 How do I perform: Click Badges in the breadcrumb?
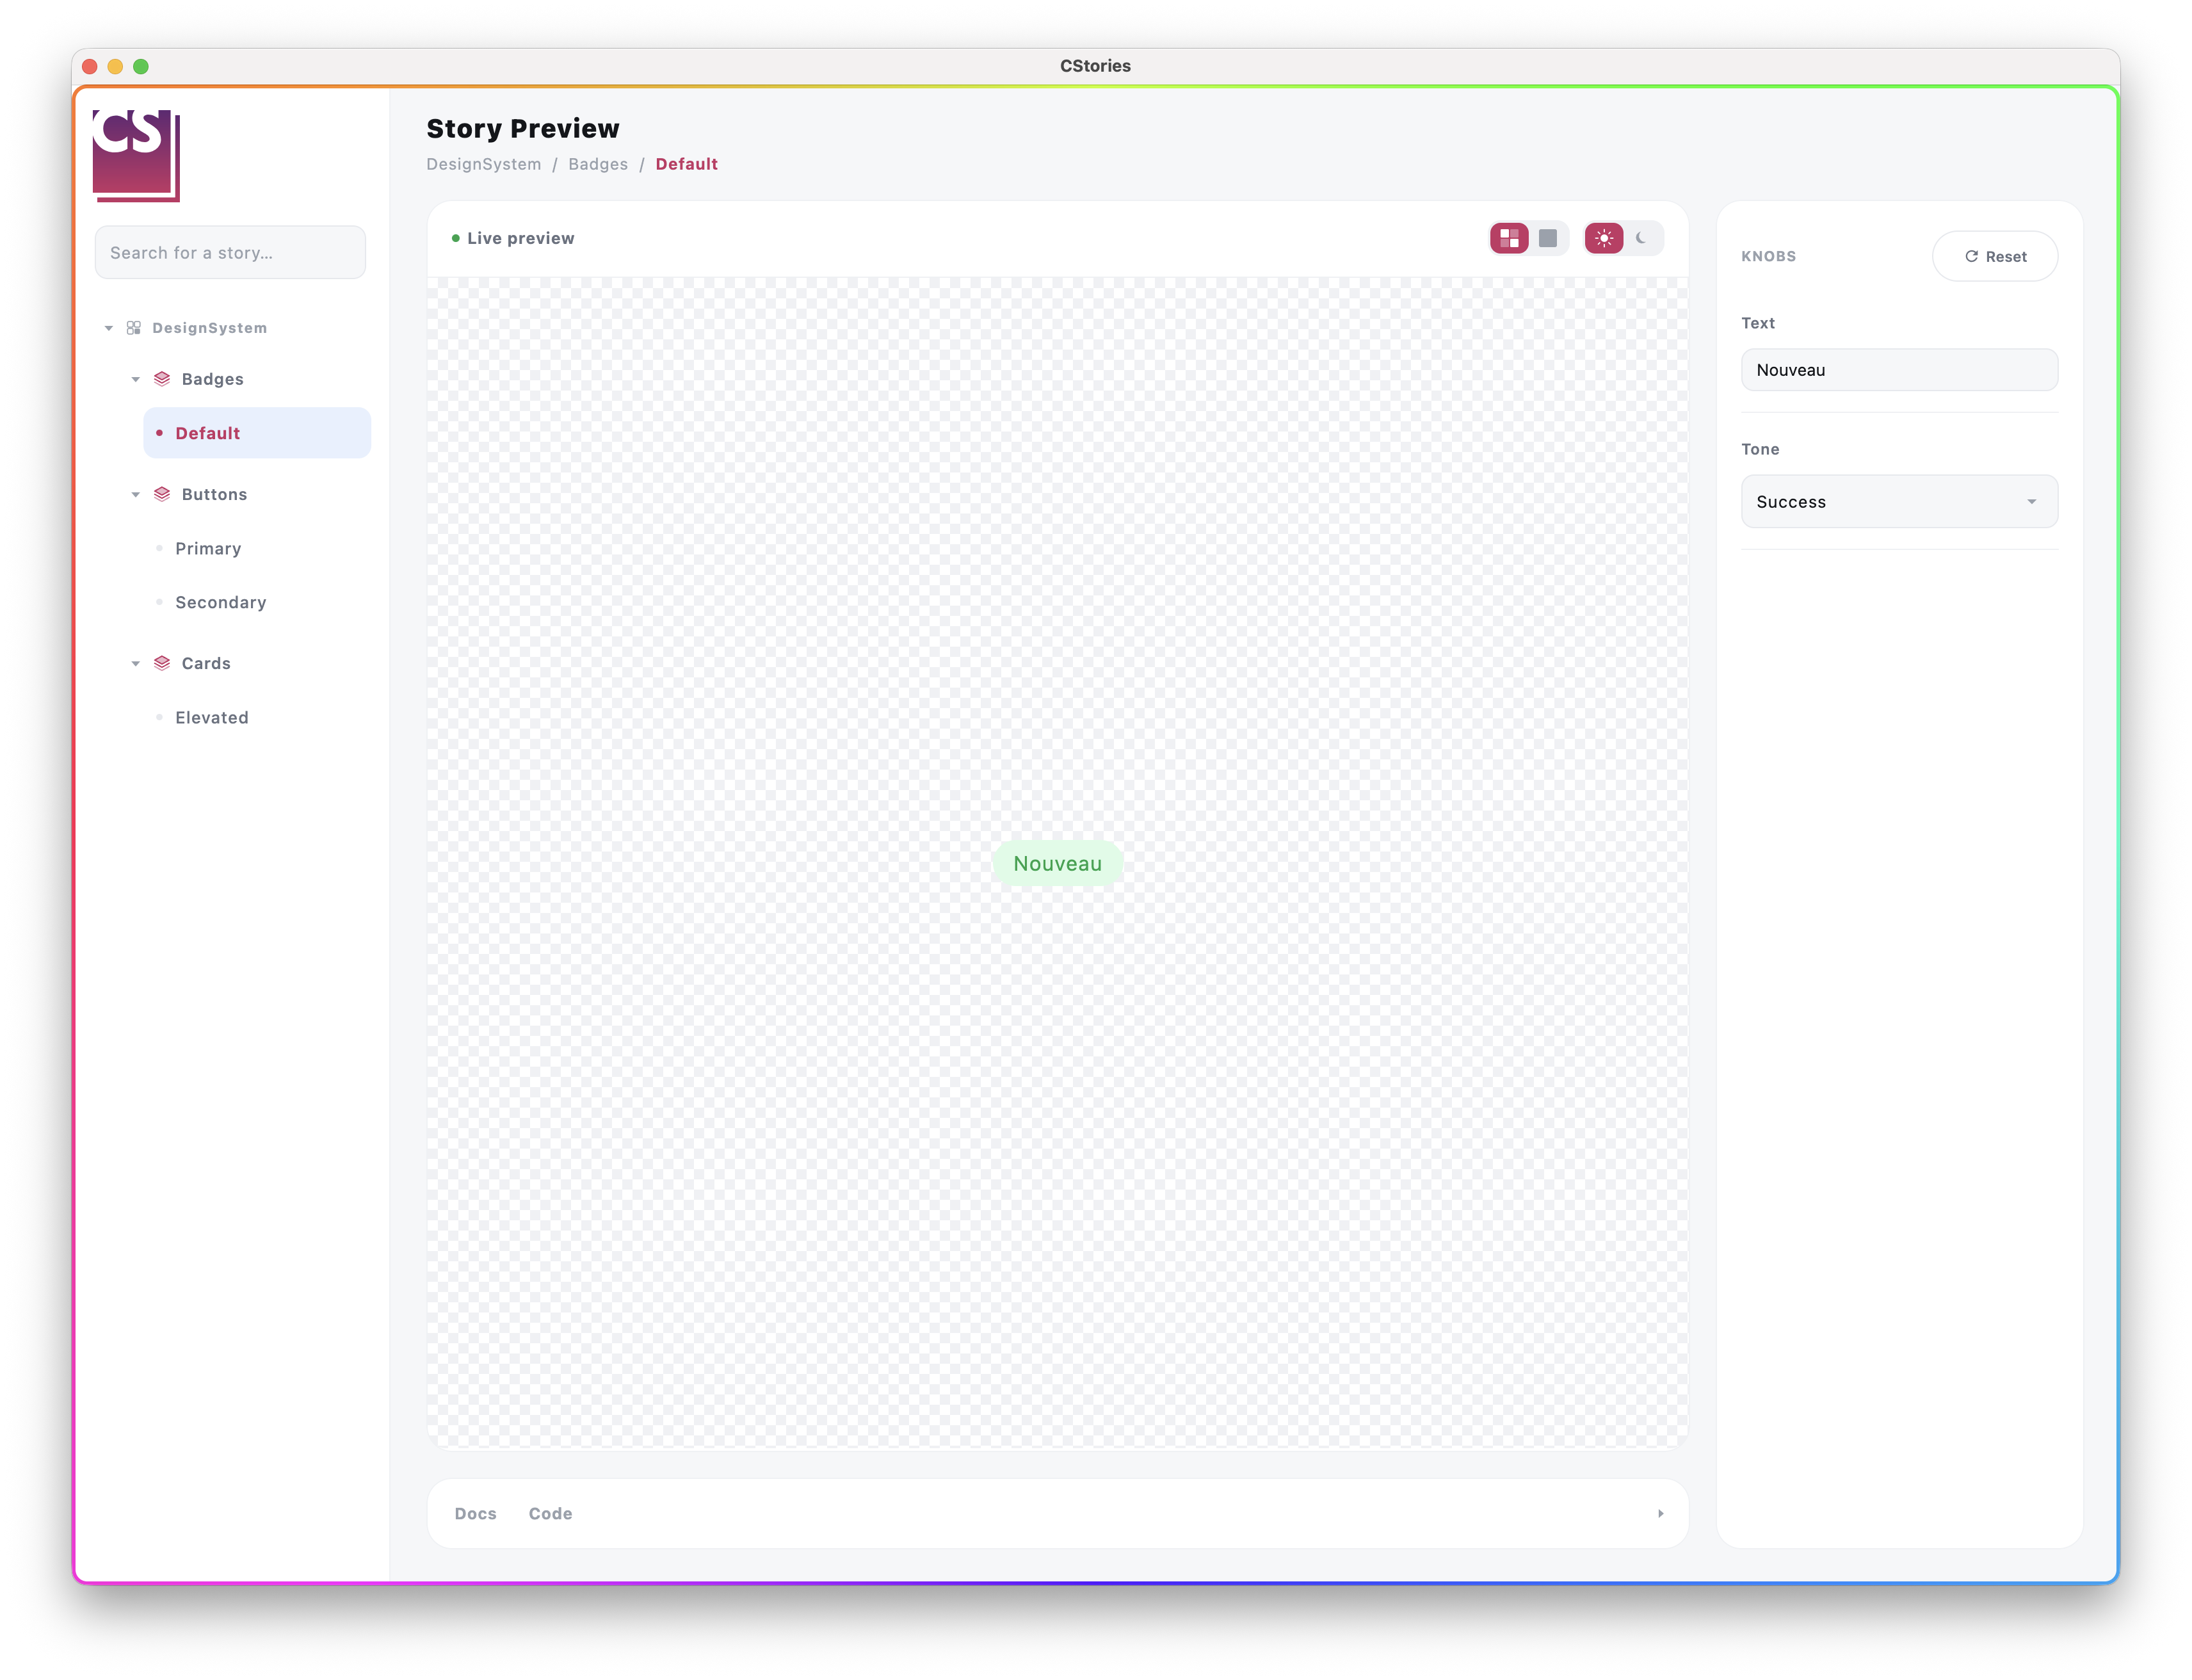tap(598, 164)
